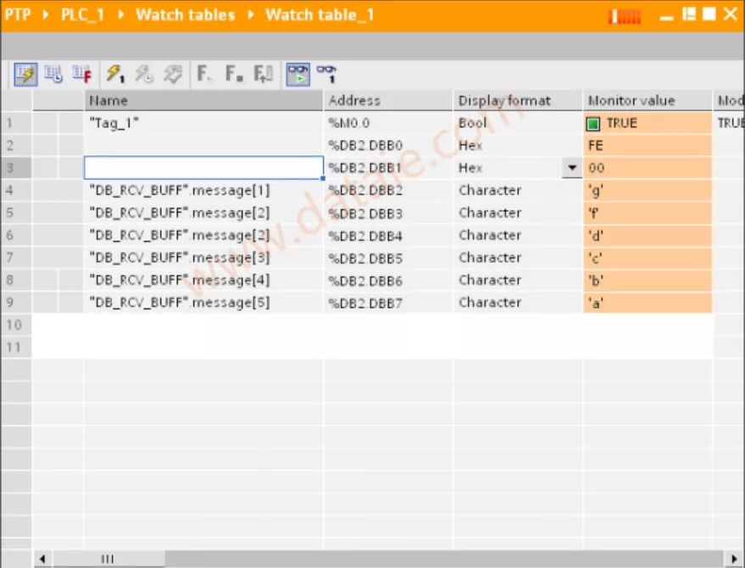Select the %DB2.DBB3 address cell
745x568 pixels.
tap(388, 213)
